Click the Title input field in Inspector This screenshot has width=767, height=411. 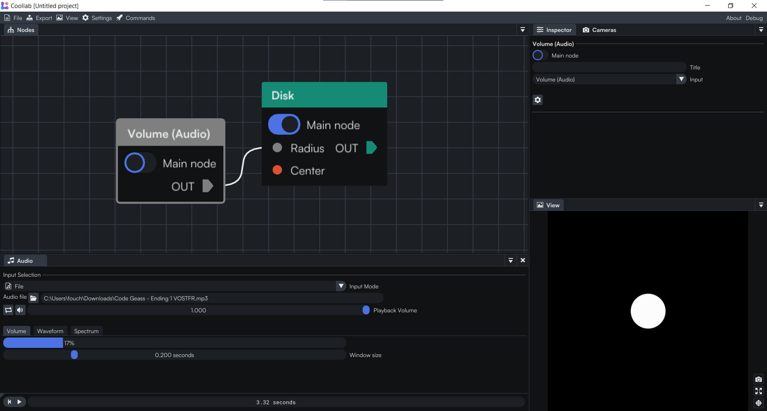[x=609, y=68]
